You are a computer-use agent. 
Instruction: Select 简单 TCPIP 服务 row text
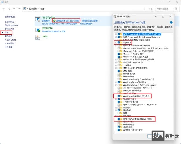click(x=140, y=105)
